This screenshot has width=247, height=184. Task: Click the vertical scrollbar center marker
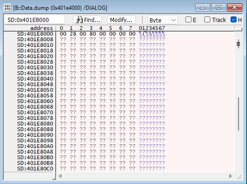pyautogui.click(x=239, y=44)
